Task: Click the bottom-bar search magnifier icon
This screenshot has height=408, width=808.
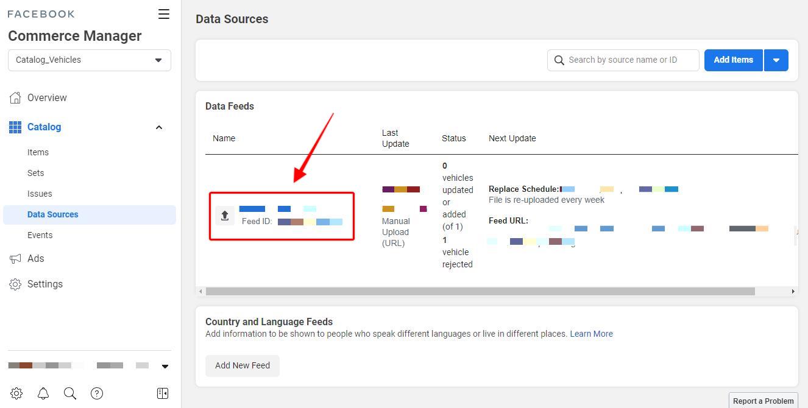Action: 70,393
